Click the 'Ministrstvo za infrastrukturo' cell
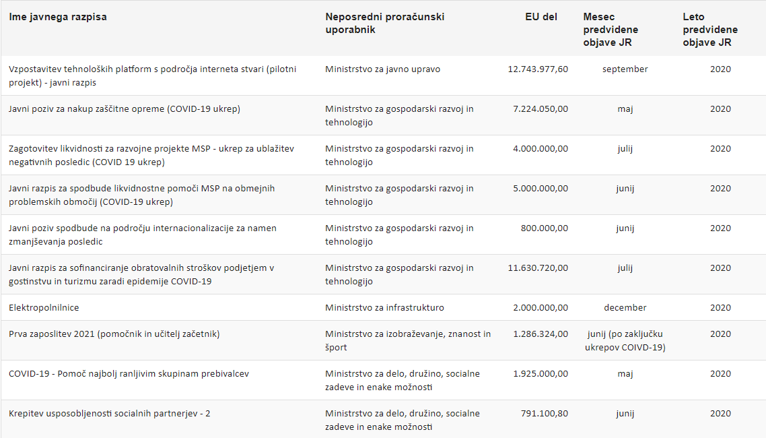 384,307
